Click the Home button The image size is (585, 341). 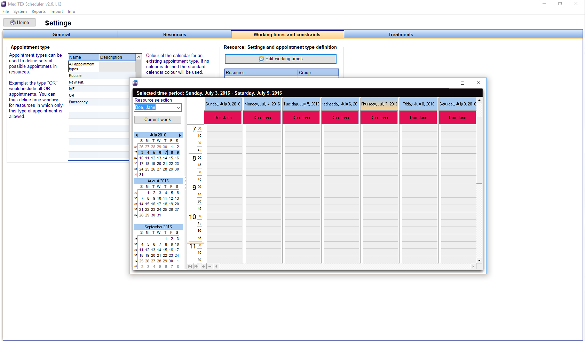[x=19, y=23]
